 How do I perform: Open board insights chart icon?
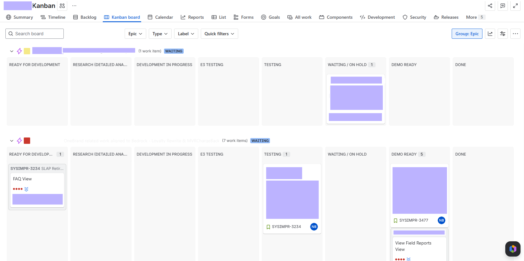490,34
